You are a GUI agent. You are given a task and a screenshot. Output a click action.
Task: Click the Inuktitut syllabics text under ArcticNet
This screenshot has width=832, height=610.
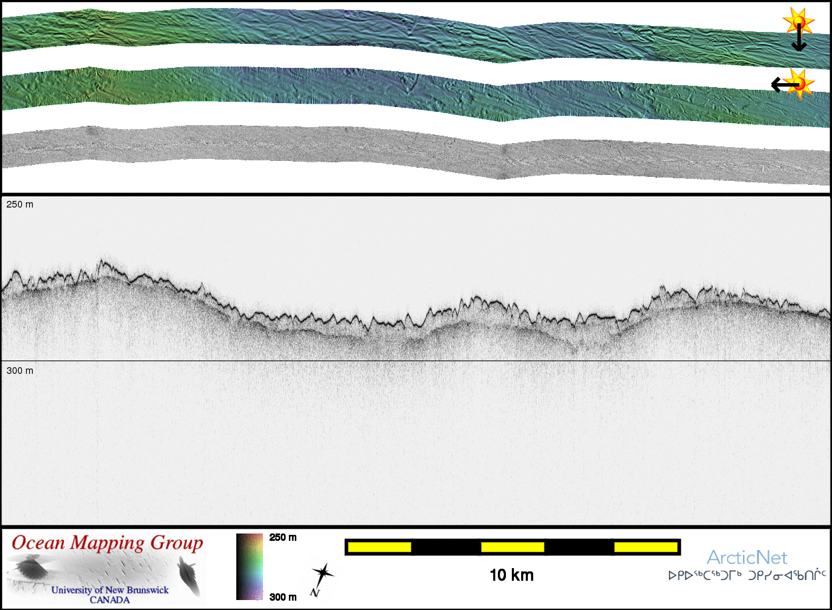click(x=747, y=575)
